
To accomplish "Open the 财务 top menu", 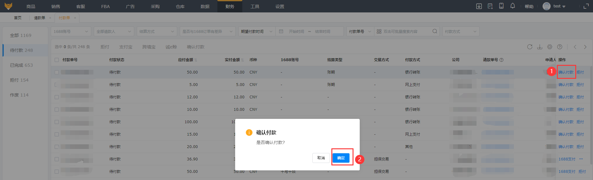I will pyautogui.click(x=230, y=6).
